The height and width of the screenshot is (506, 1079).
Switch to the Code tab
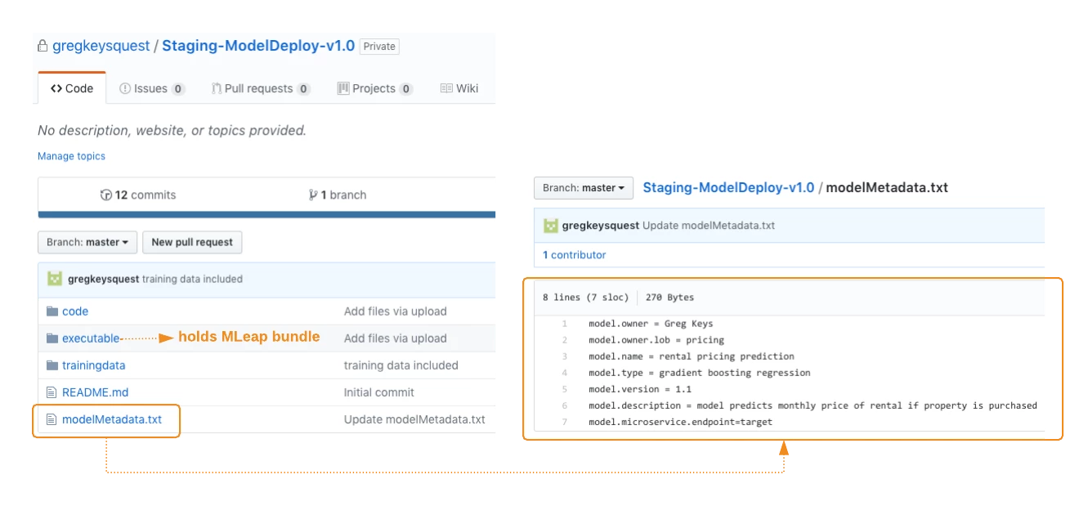(72, 88)
